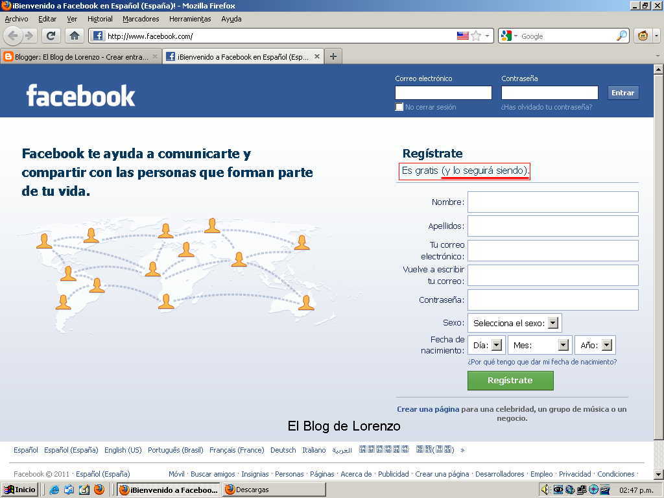Click the login Correo electrónico field
The image size is (664, 498).
(444, 93)
